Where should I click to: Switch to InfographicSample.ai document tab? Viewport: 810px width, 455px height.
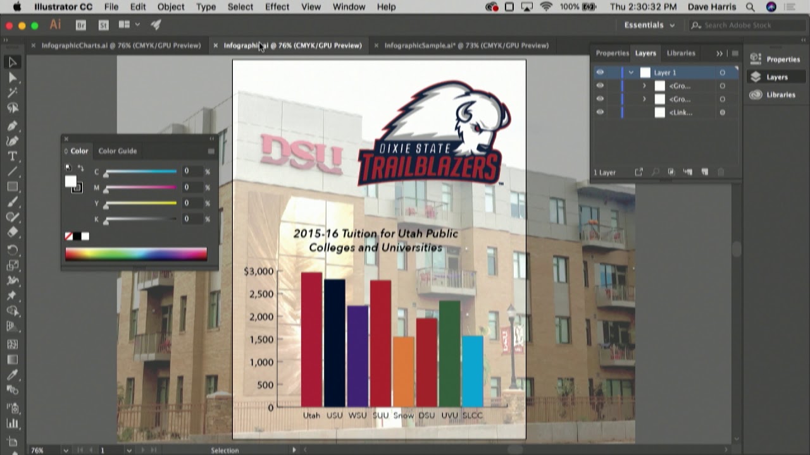point(466,45)
